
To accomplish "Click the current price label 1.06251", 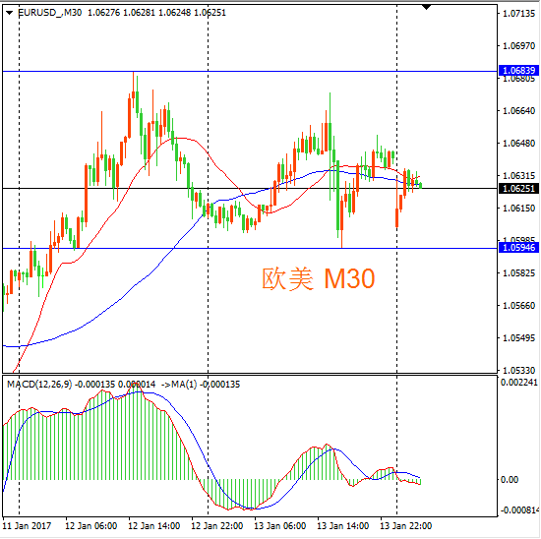I will (x=518, y=189).
